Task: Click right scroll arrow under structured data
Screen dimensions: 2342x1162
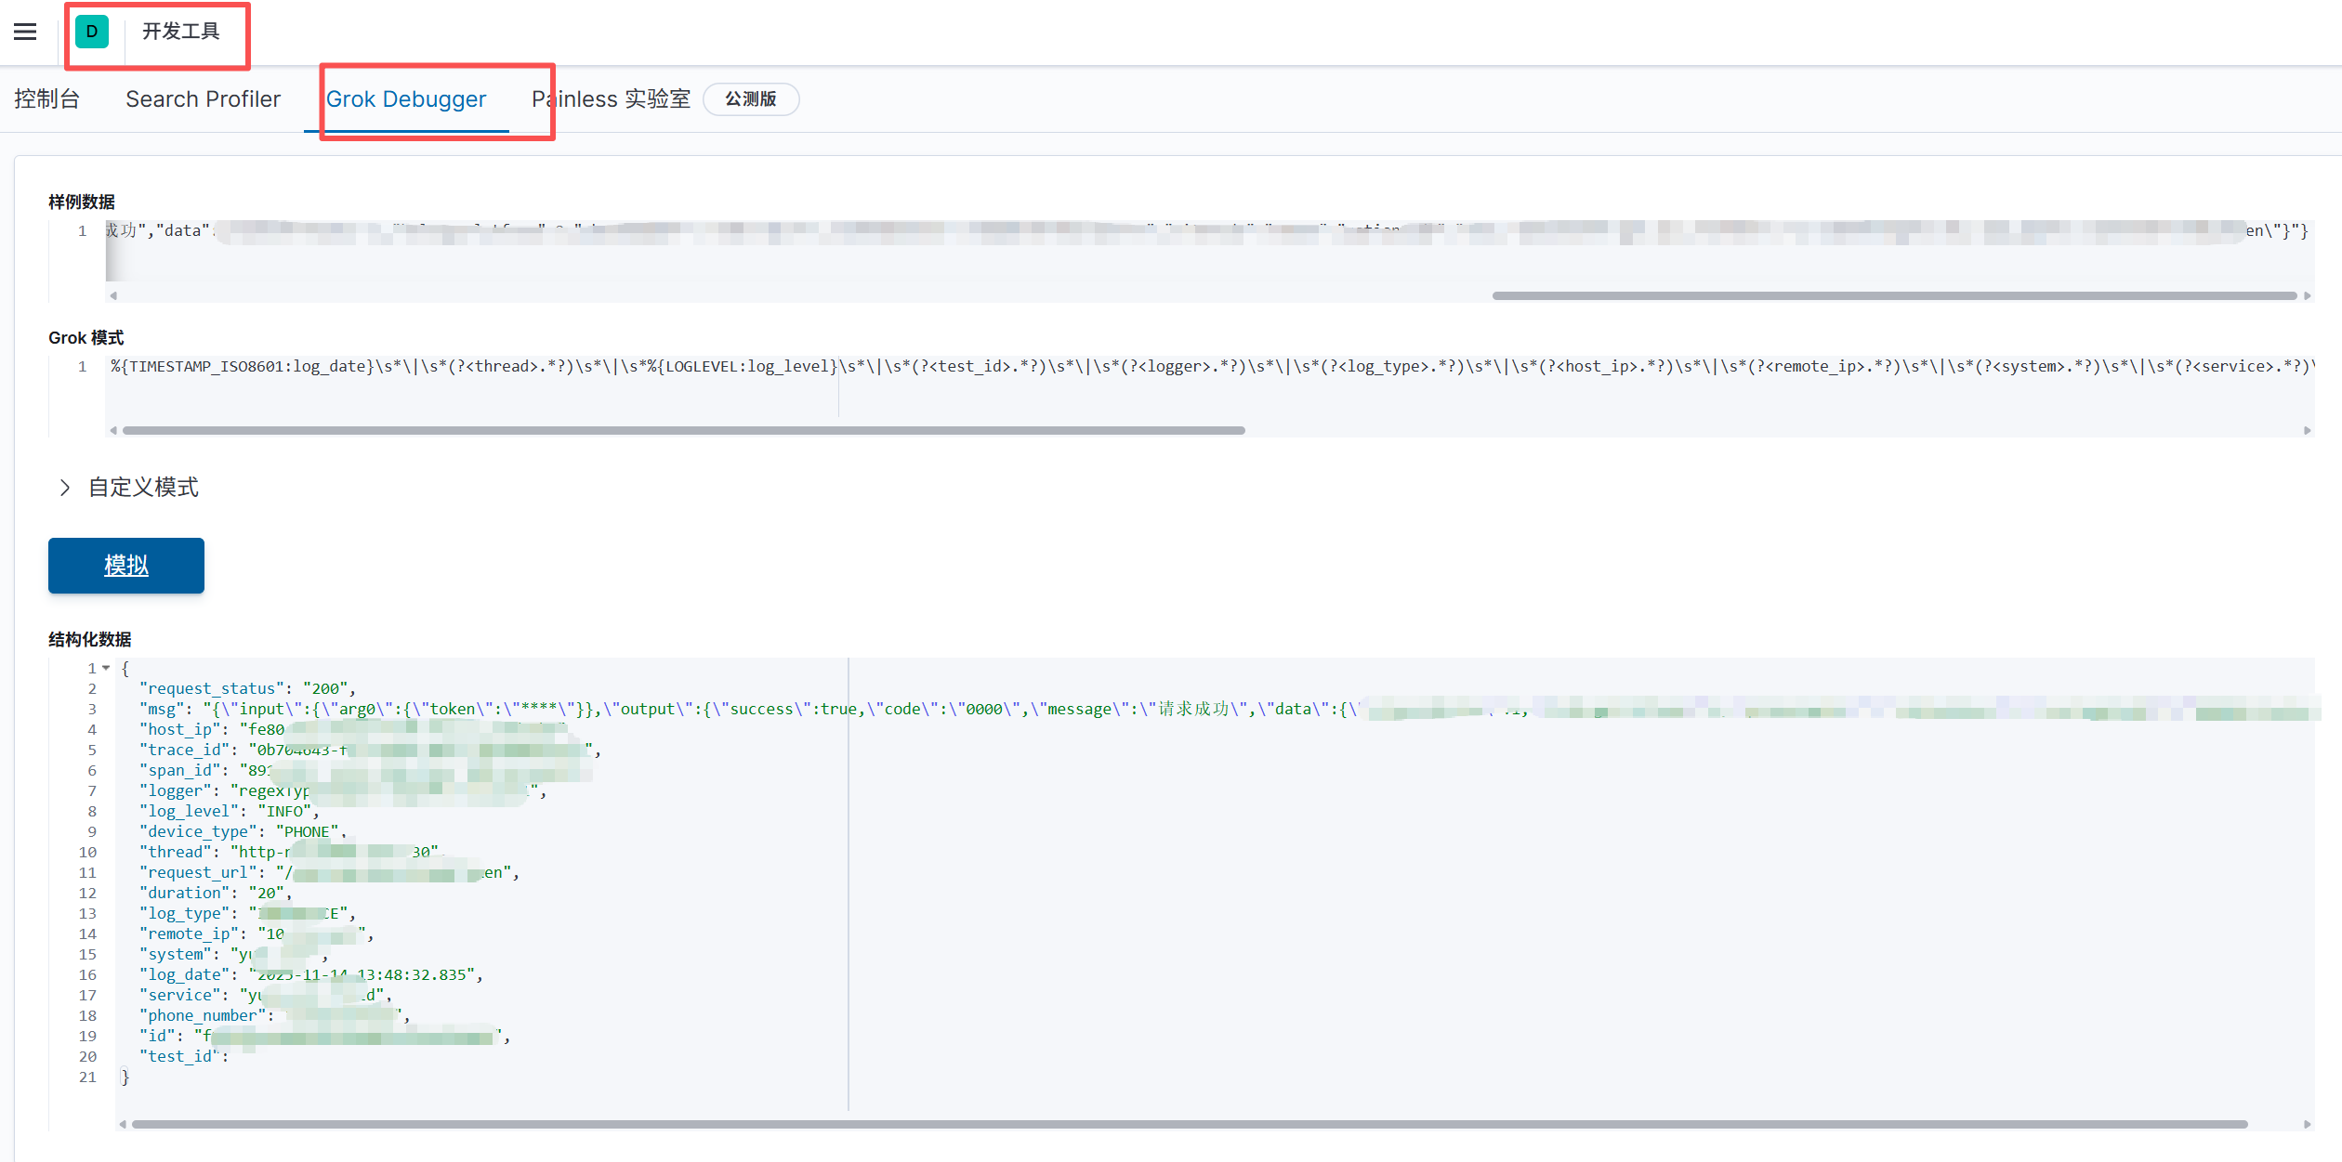Action: pyautogui.click(x=2307, y=1125)
